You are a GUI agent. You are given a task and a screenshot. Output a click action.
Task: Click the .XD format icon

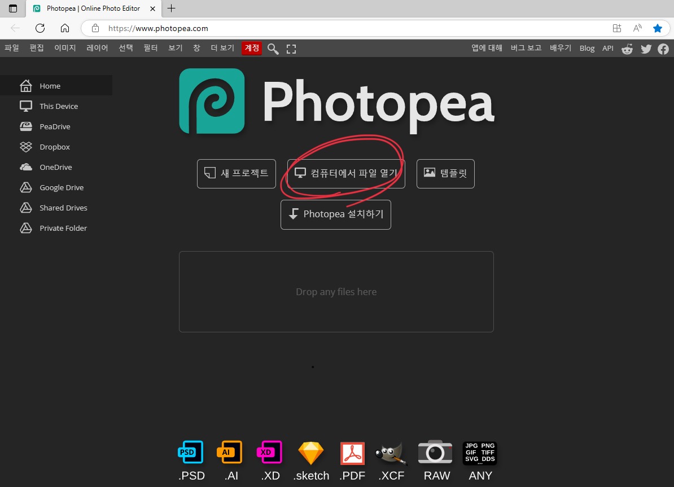tap(269, 452)
